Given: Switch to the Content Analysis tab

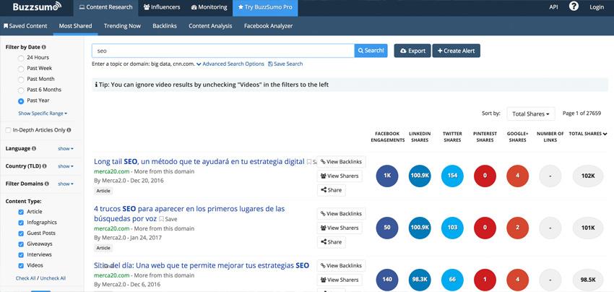Looking at the screenshot, I should (x=210, y=26).
